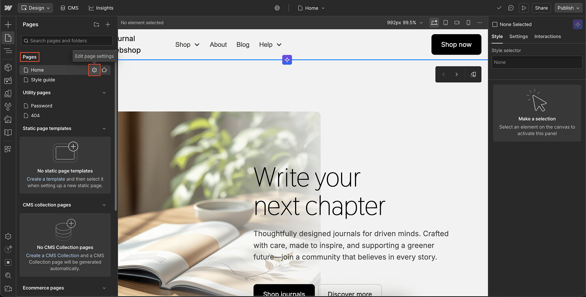Switch to the Settings tab
This screenshot has width=586, height=297.
point(518,37)
